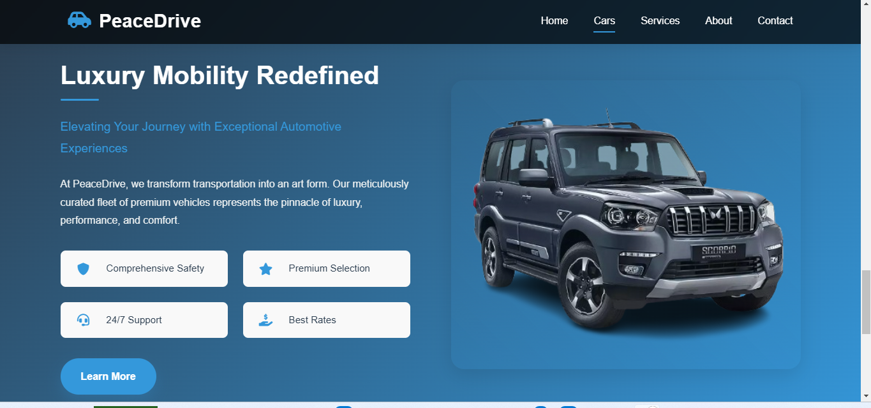871x408 pixels.
Task: Open the Contact nav link
Action: point(775,20)
